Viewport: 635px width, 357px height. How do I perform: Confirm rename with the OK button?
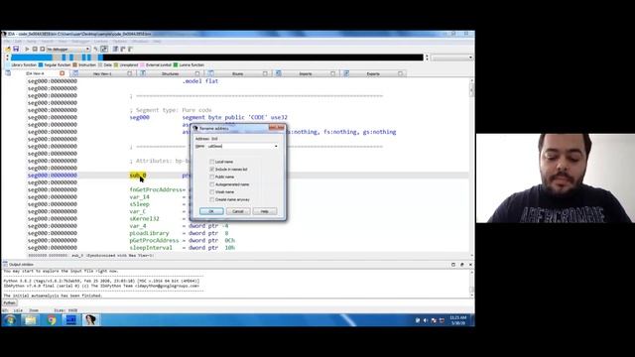pyautogui.click(x=211, y=211)
